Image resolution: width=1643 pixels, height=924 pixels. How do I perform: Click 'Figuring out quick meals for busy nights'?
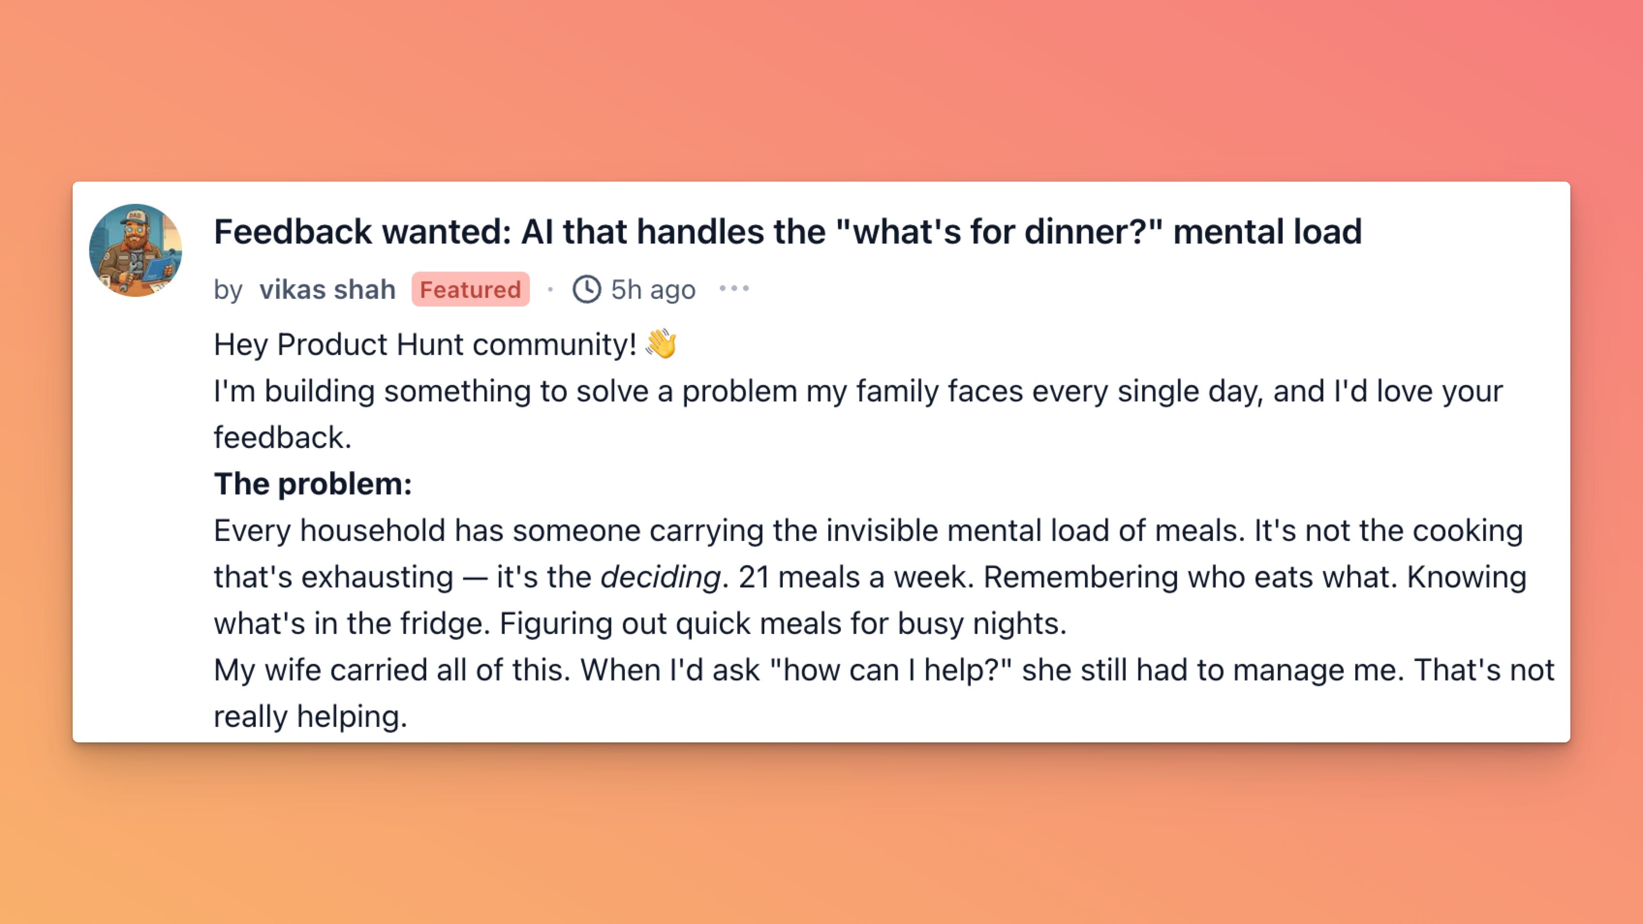coord(783,624)
